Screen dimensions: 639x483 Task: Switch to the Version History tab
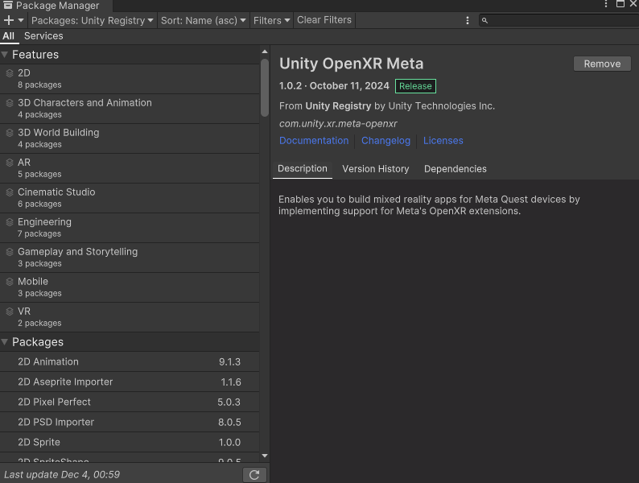(x=375, y=169)
